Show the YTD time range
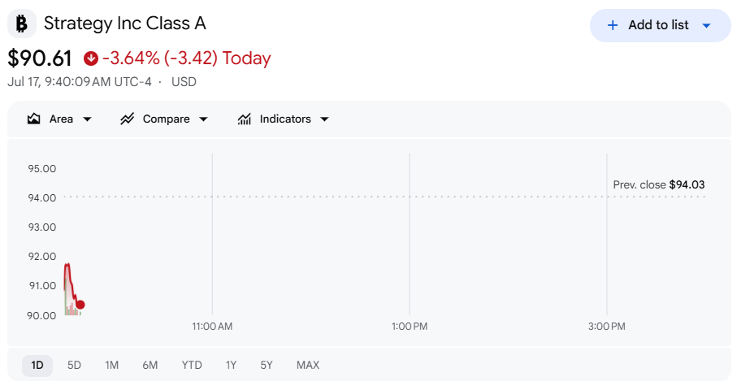 pyautogui.click(x=192, y=365)
